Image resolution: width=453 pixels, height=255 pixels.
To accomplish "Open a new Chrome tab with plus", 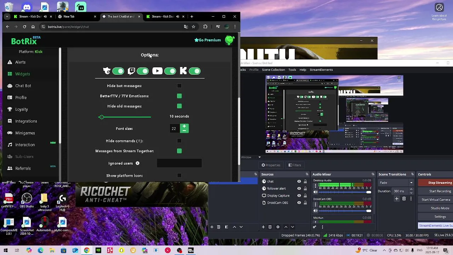I will (191, 16).
